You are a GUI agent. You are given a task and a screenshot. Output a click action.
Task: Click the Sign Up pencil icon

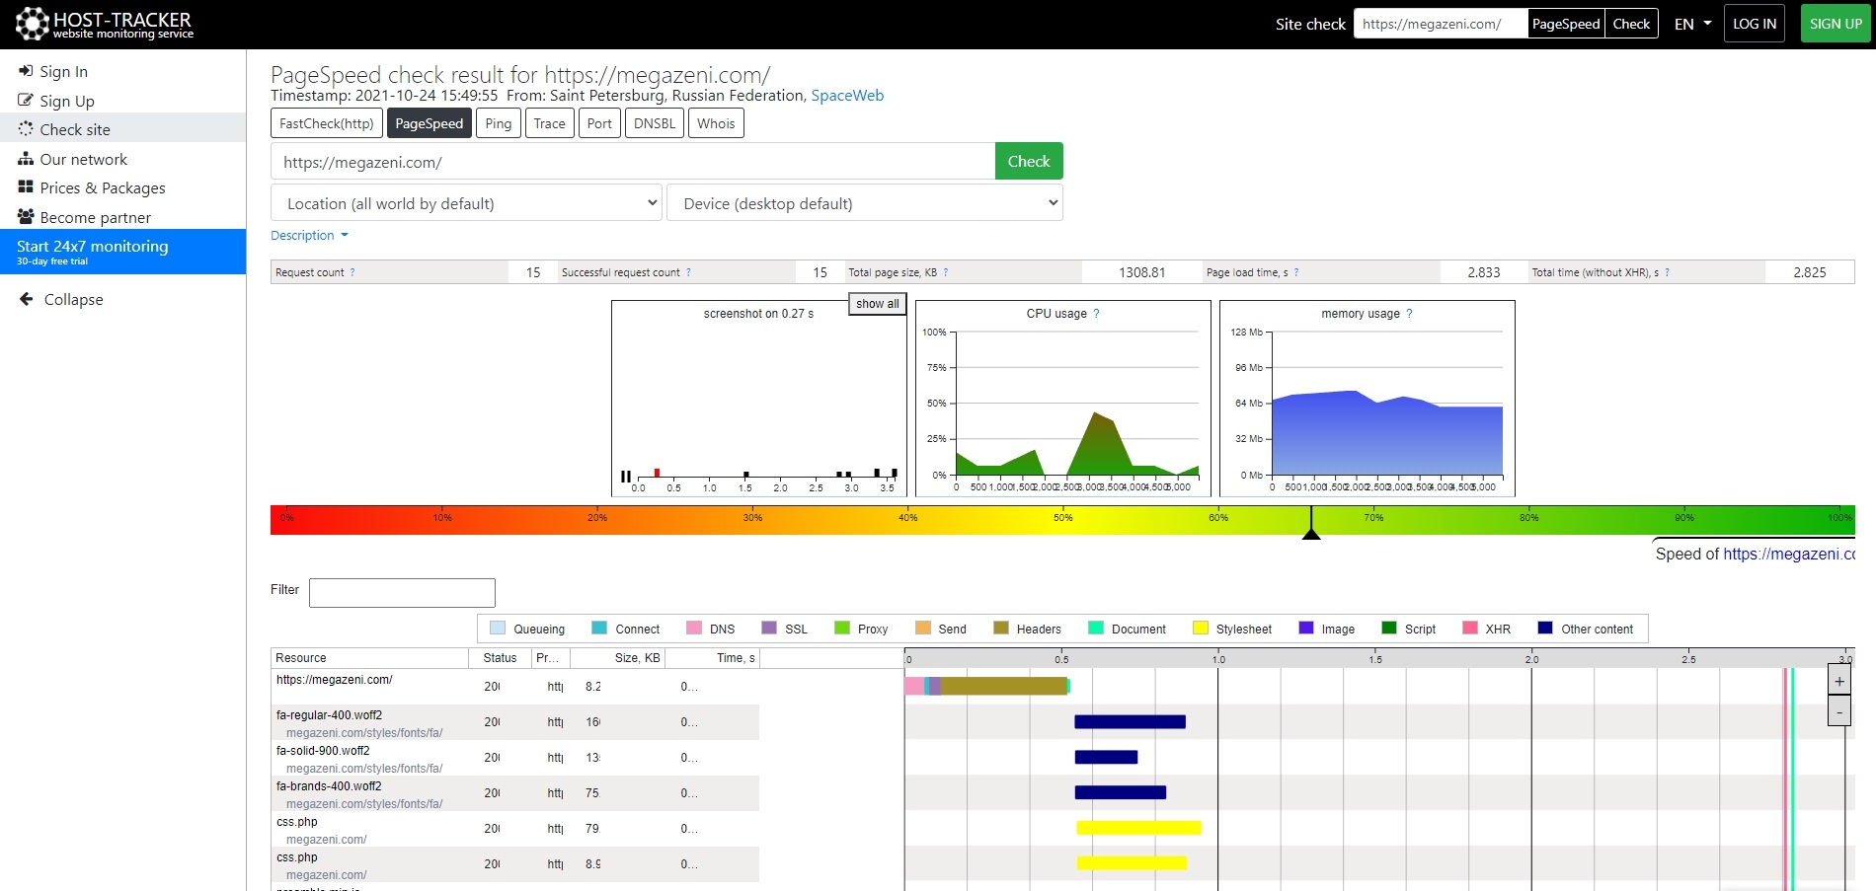click(x=26, y=100)
